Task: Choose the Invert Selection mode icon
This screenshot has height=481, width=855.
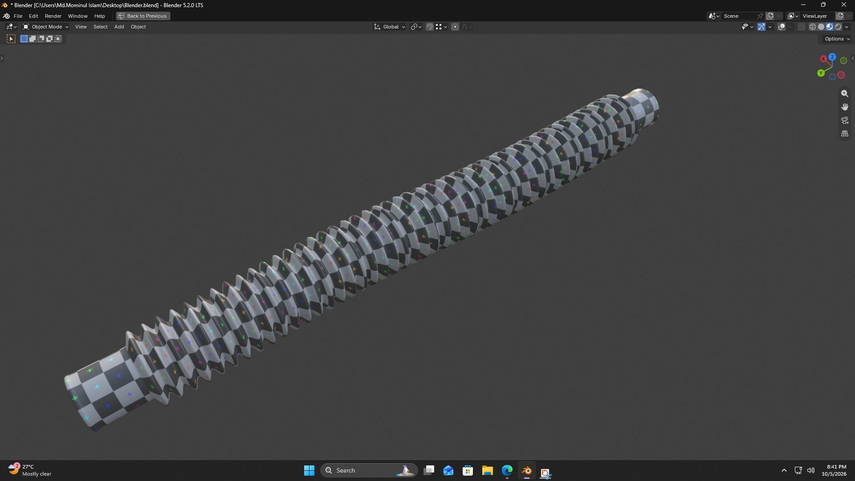Action: click(x=49, y=39)
